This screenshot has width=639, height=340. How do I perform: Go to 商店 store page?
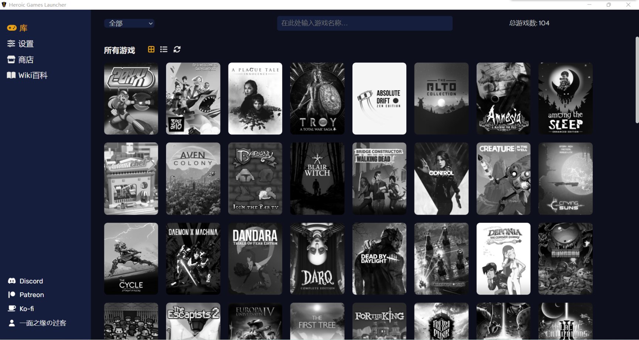20,60
